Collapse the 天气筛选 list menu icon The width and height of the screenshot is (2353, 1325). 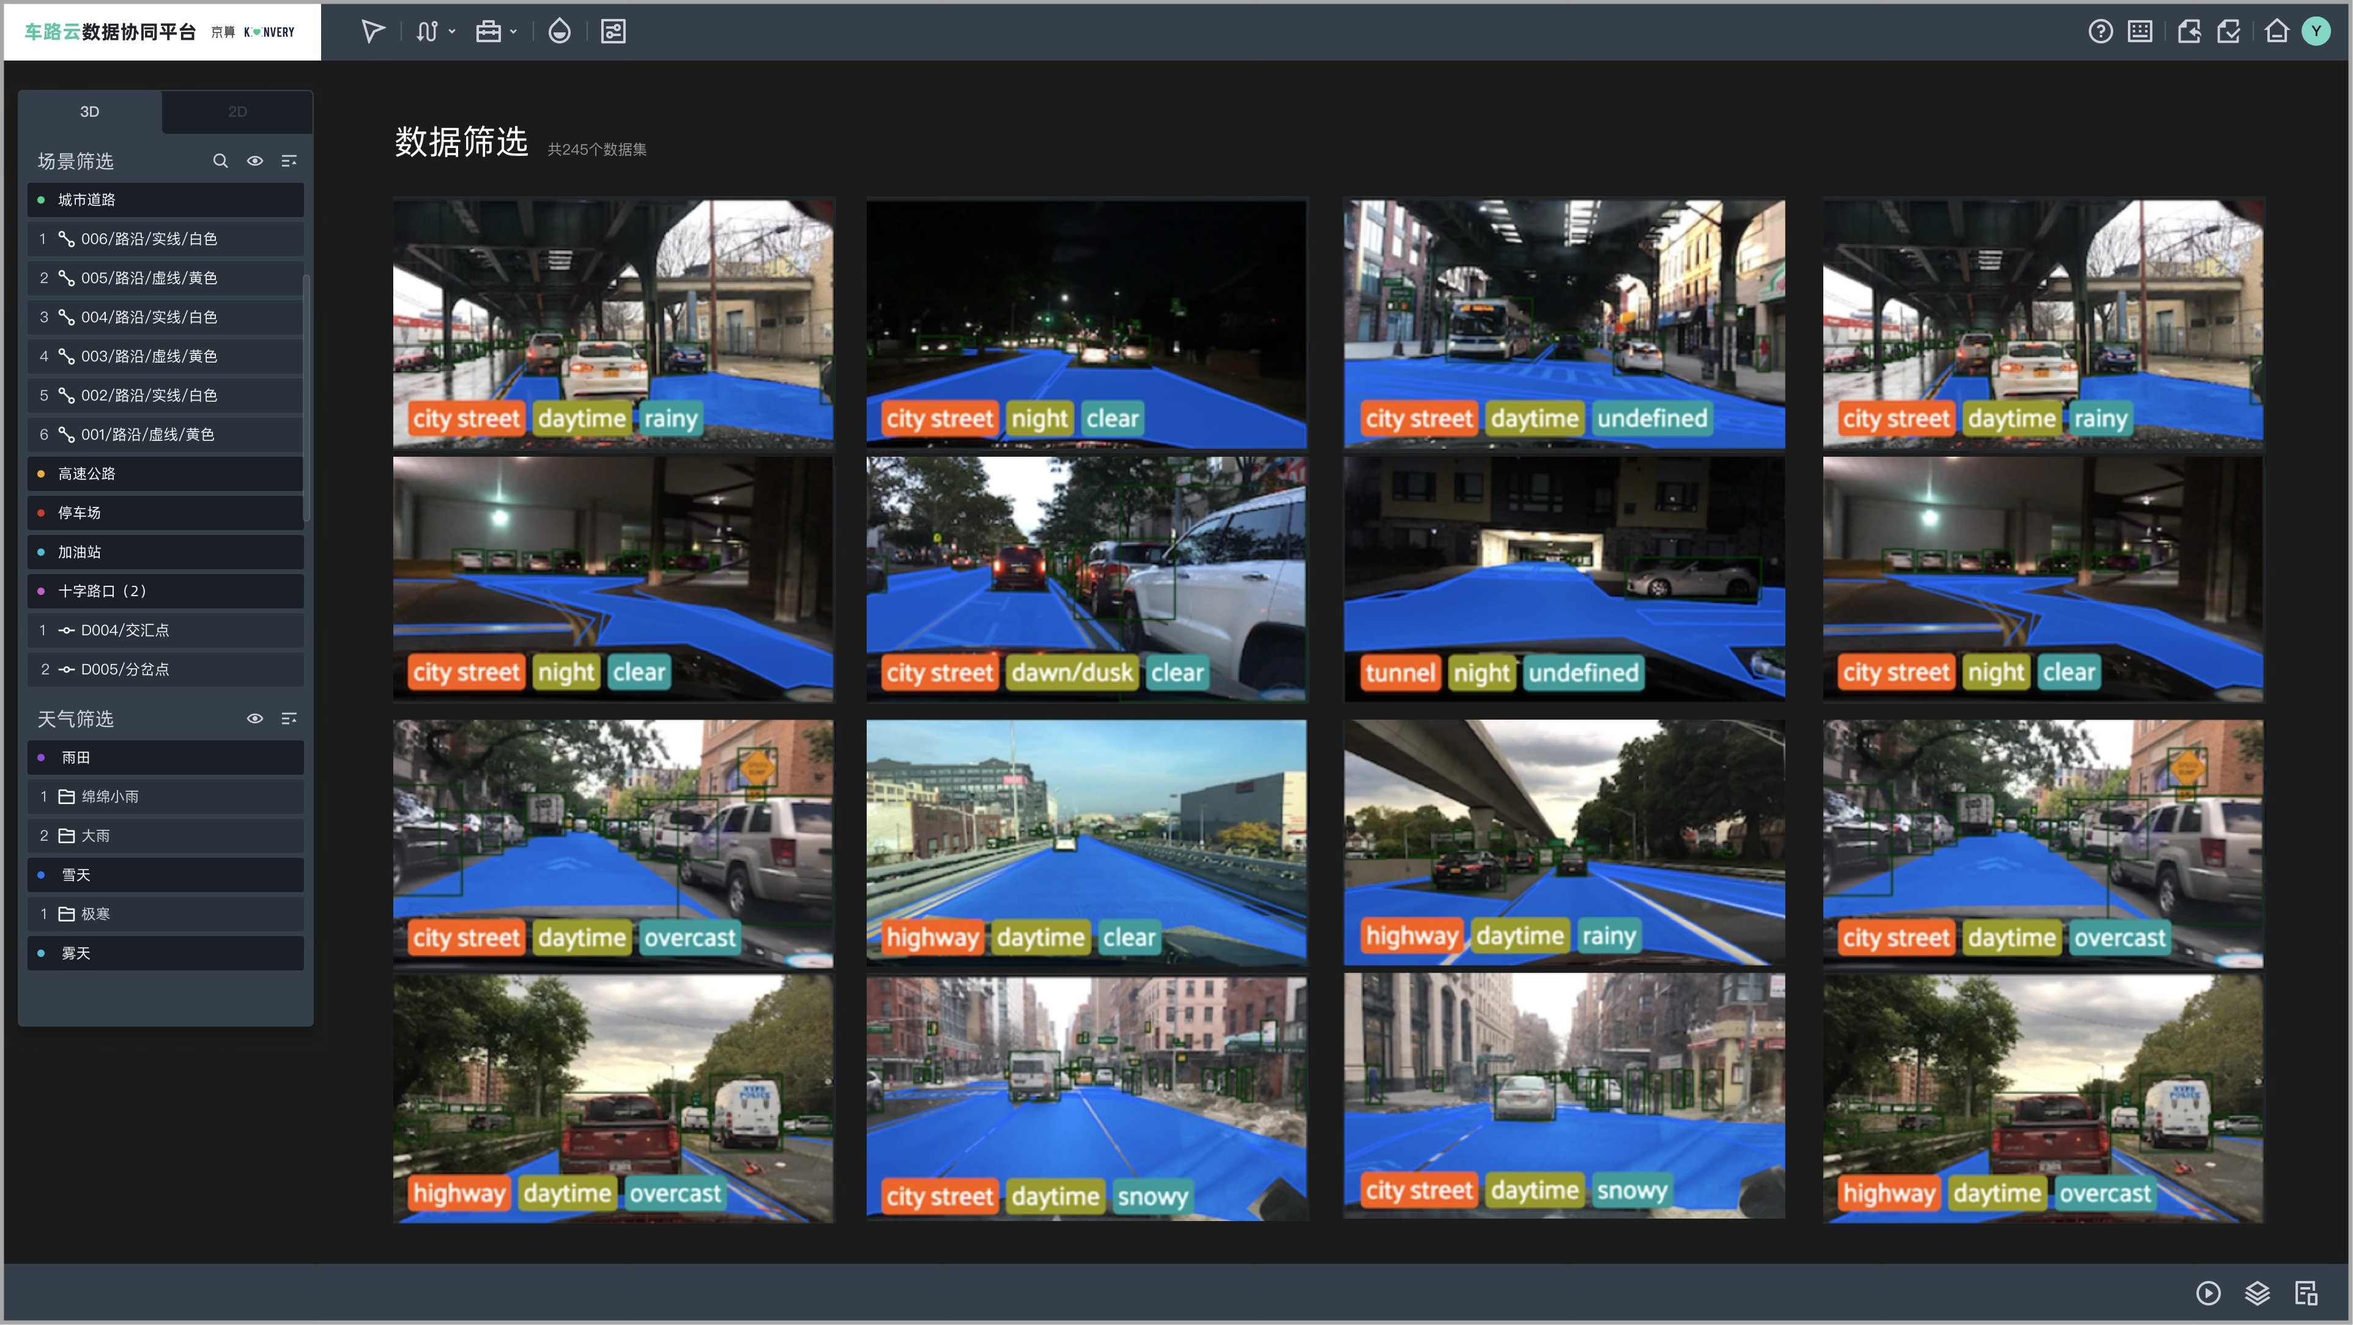[x=289, y=718]
